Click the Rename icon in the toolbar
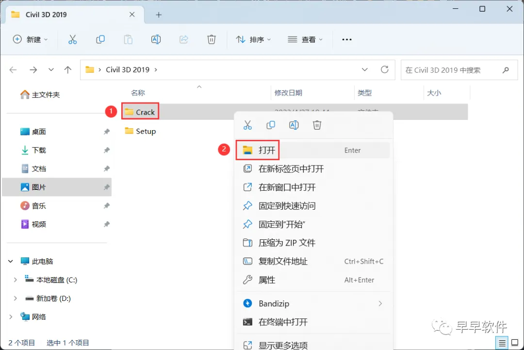Viewport: 524px width, 350px height. [156, 39]
